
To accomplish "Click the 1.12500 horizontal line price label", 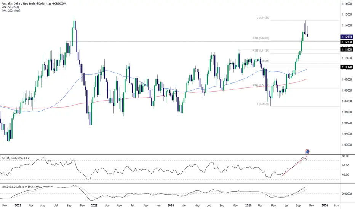I will point(347,42).
